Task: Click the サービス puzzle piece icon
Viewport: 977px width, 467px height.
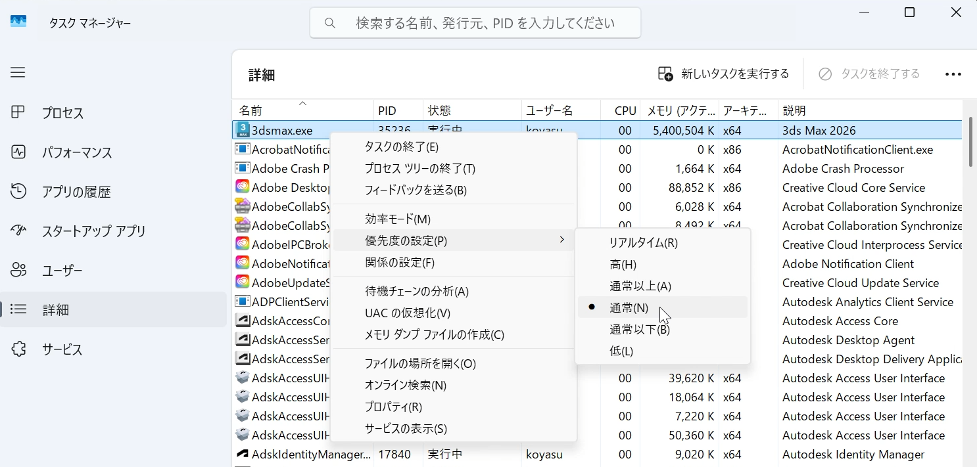Action: click(18, 349)
